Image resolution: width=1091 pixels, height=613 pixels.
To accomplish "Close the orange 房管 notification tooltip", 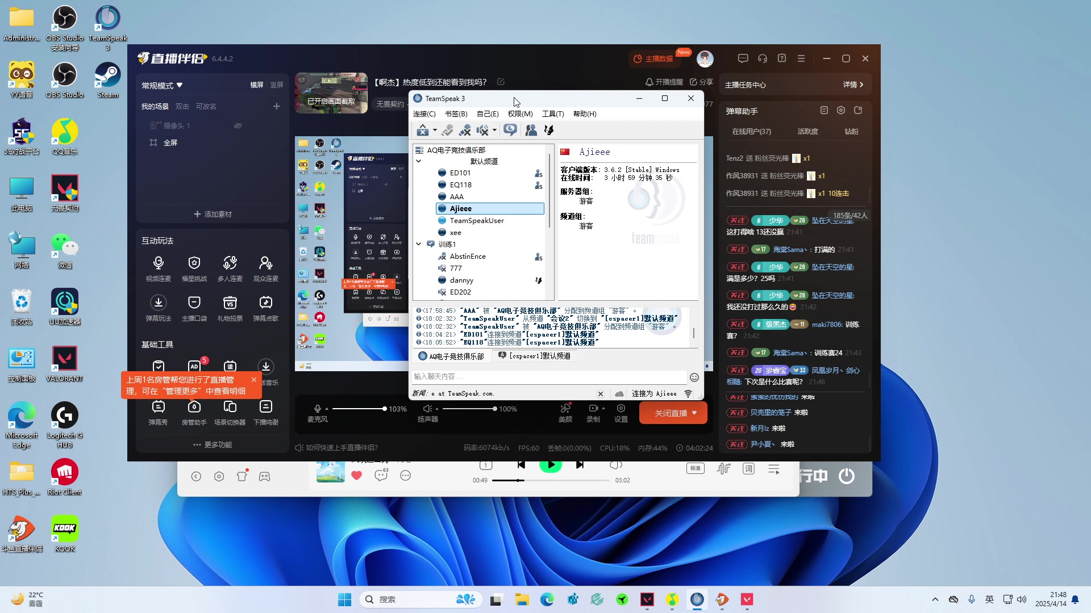I will [x=254, y=380].
